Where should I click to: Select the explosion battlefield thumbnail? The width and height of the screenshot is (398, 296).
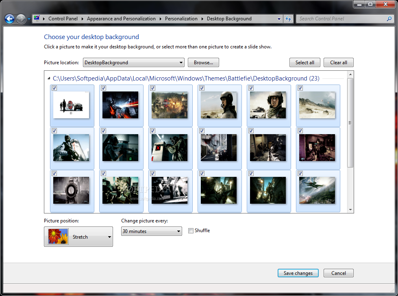pyautogui.click(x=170, y=105)
